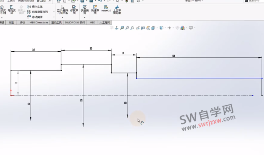
Task: Expand the 显示/删除几何关系 dropdown arrow
Action: click(x=62, y=17)
